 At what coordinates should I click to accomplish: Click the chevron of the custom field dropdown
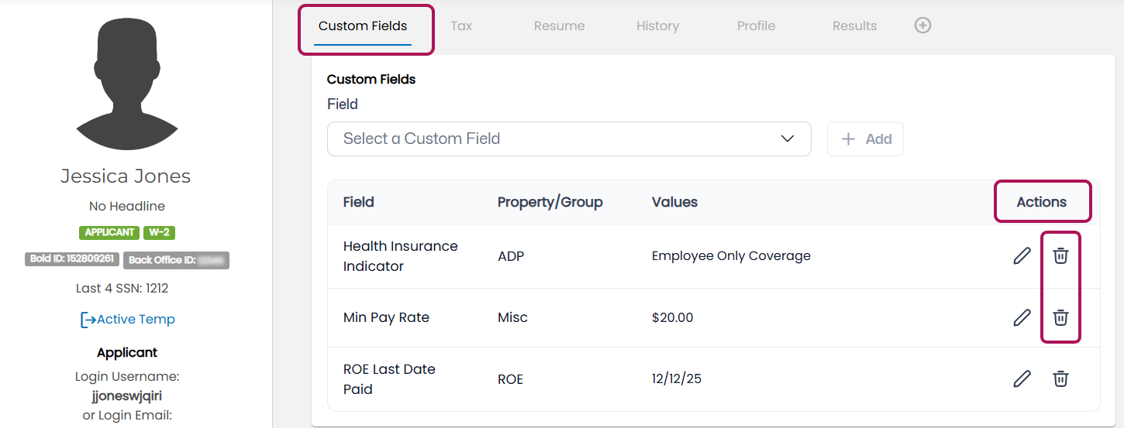(788, 139)
